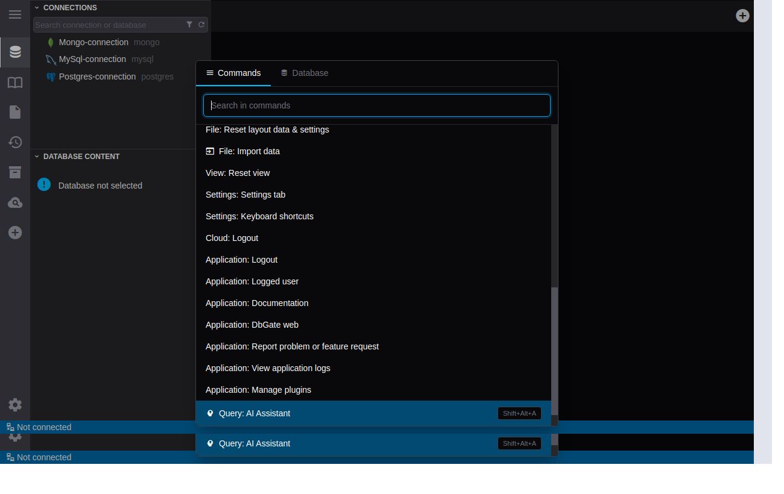
Task: Expand the Postgres-connection entry
Action: tap(97, 77)
